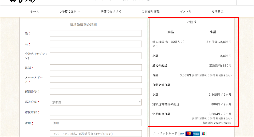Select the 会社名 optional company field
This screenshot has height=137, width=254.
[96, 56]
